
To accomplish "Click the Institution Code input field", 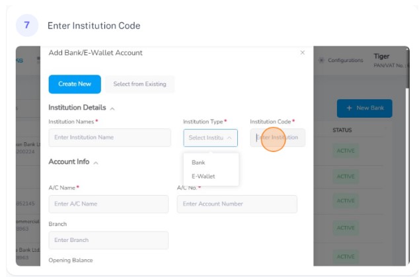I will point(278,138).
